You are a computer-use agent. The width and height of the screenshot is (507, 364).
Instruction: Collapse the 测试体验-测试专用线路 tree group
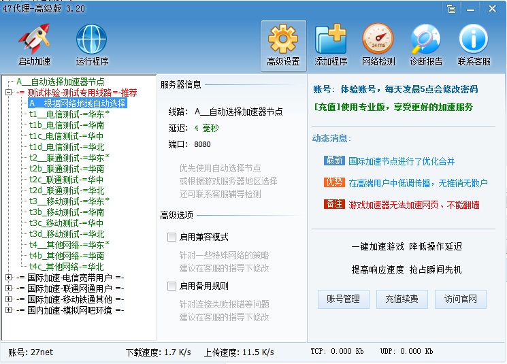coord(8,93)
